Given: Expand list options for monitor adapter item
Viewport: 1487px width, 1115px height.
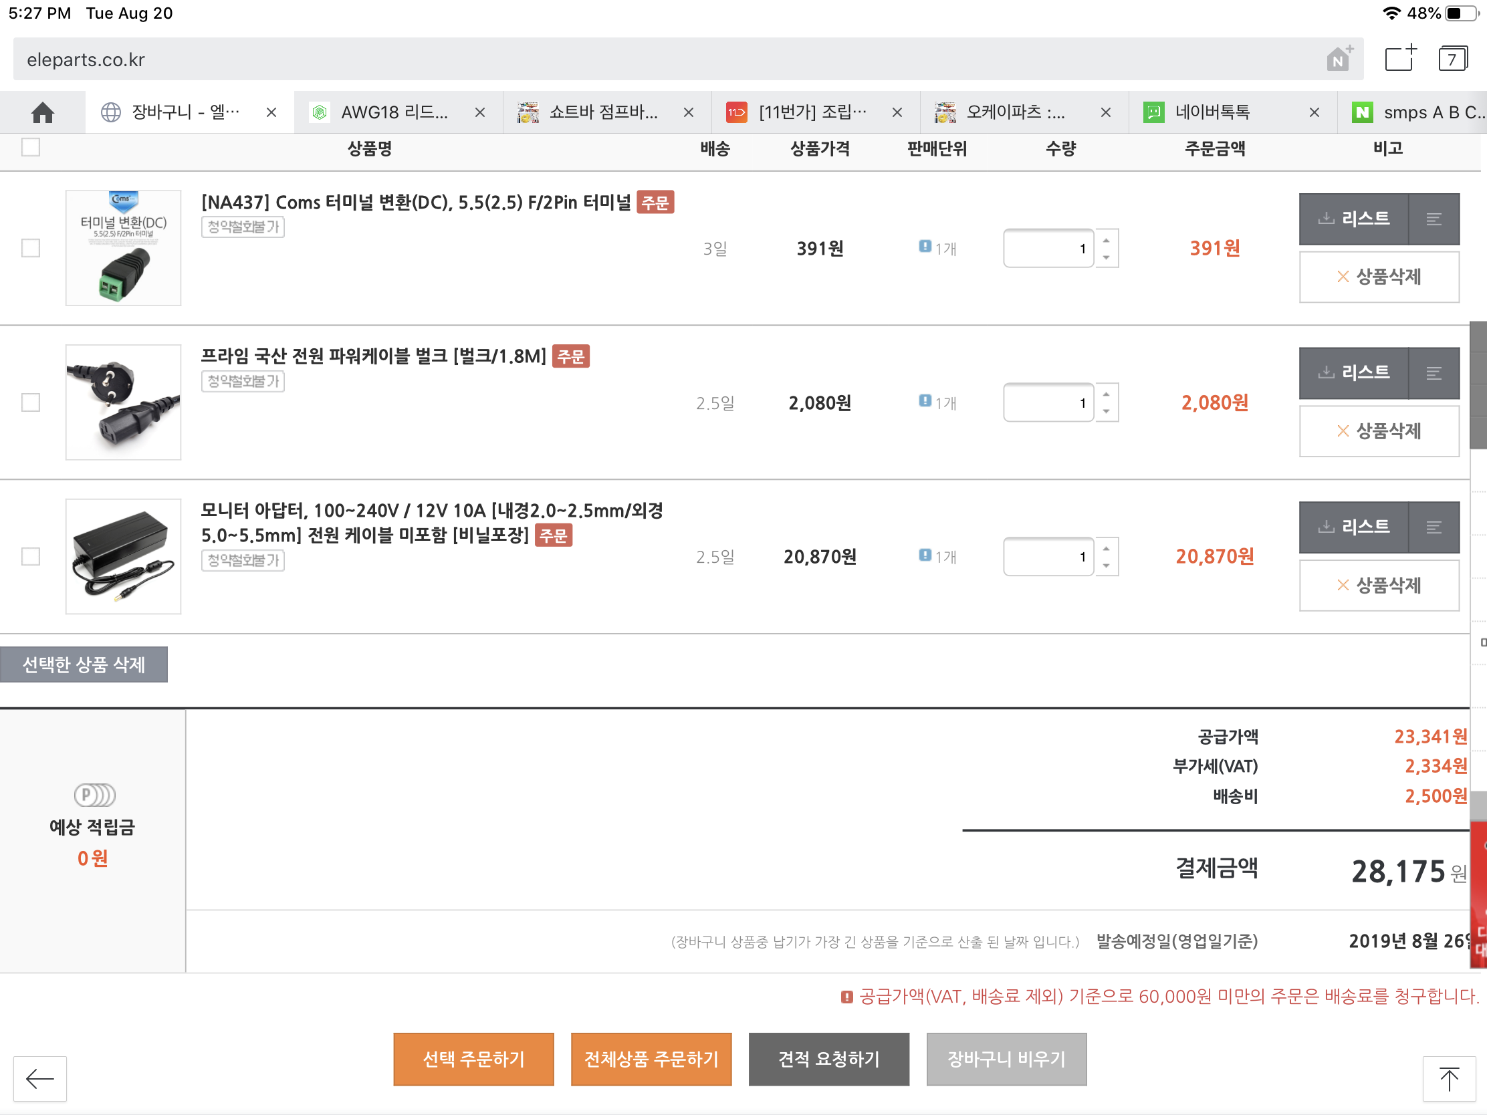Looking at the screenshot, I should [x=1434, y=527].
